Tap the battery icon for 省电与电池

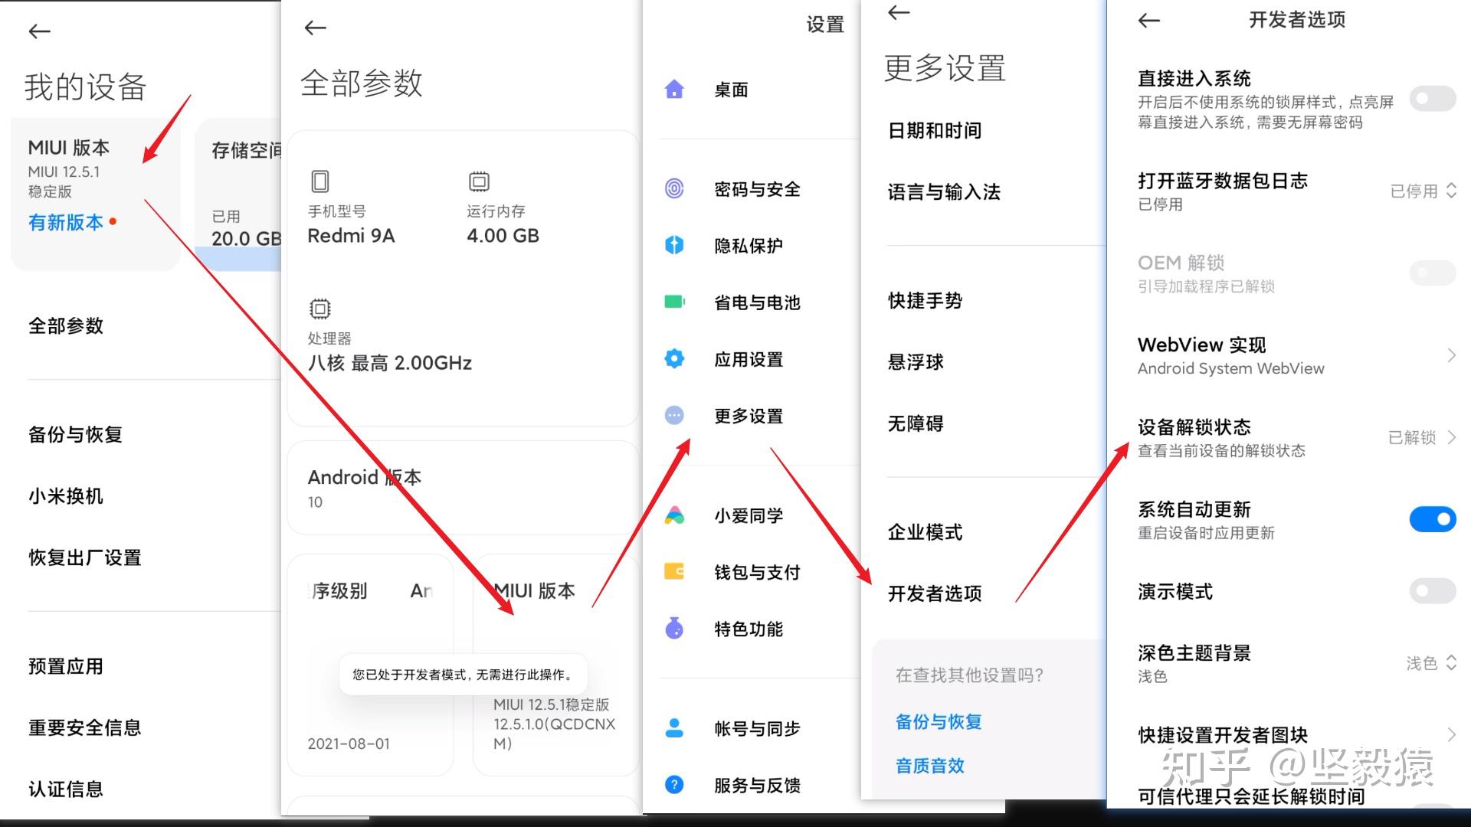point(674,302)
